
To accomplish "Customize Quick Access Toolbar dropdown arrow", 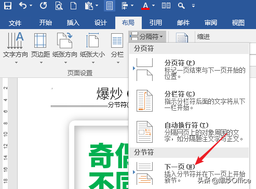I will 193,6.
